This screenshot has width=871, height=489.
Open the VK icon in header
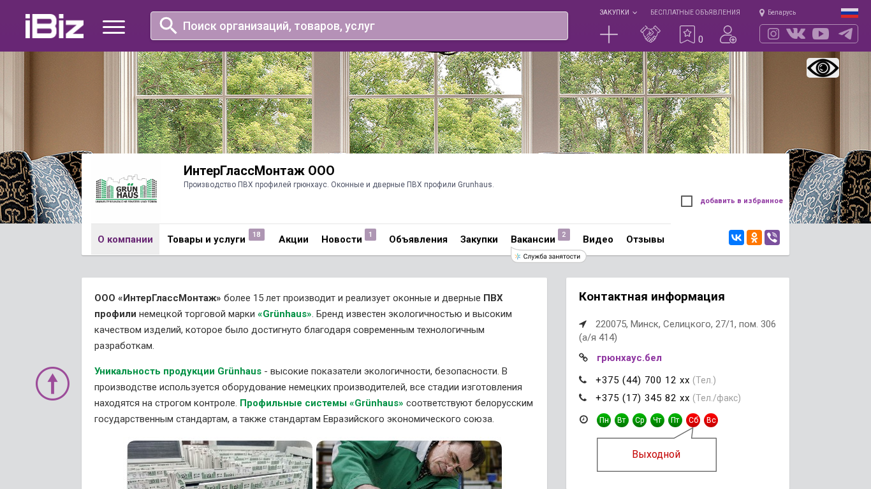point(796,34)
